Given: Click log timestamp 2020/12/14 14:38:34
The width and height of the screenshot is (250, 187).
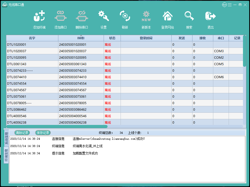Looking at the screenshot, I should (x=25, y=153).
